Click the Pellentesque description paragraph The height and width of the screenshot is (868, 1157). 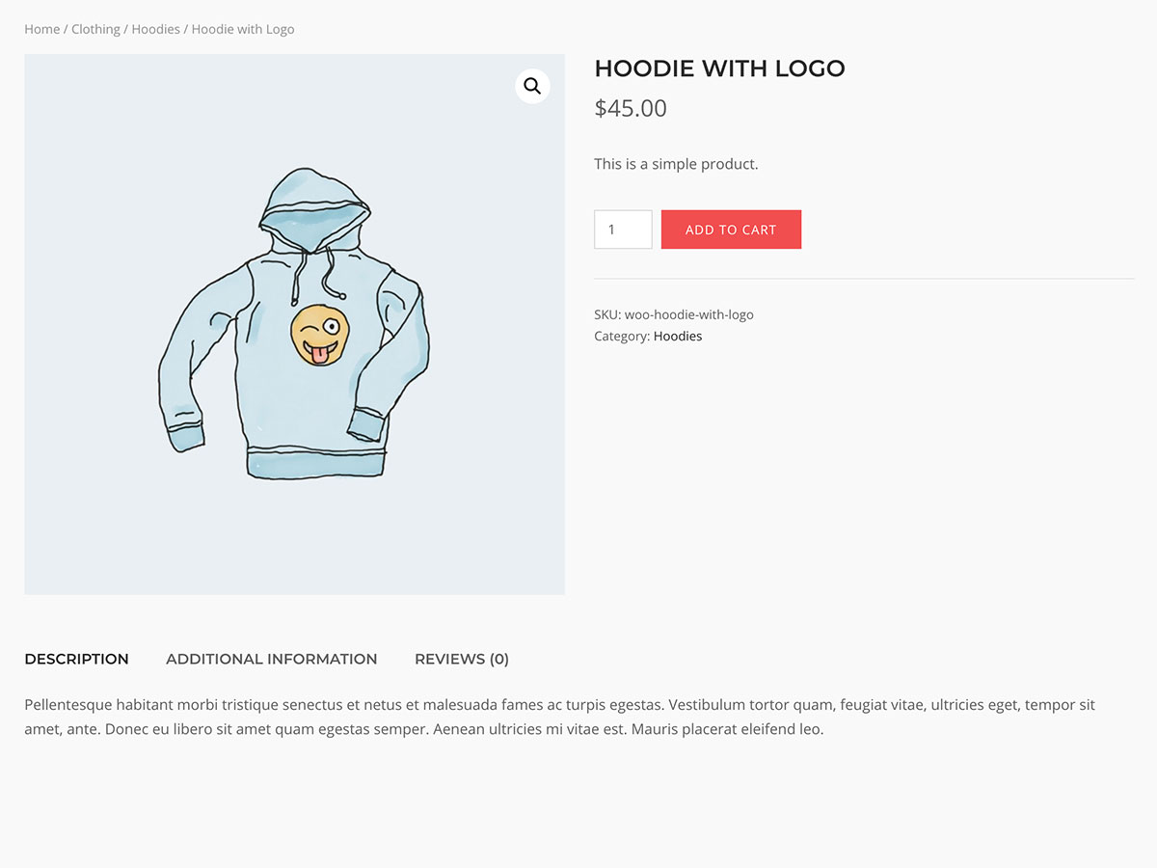point(559,717)
